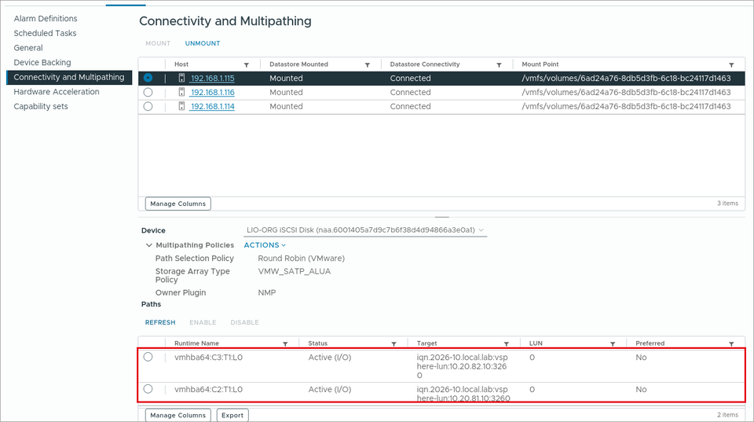This screenshot has height=422, width=754.
Task: Click Active (I/O) status for vmhba64:C3:T1:L0
Action: (329, 358)
